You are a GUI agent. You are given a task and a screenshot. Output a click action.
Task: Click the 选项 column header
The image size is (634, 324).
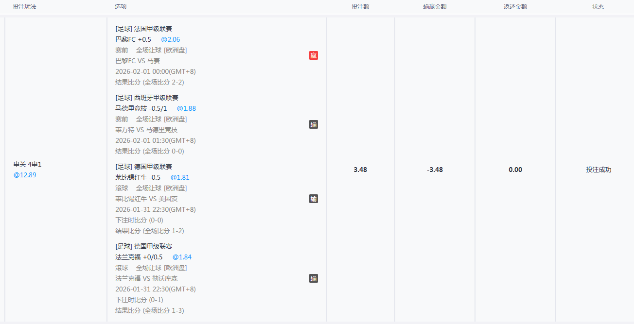(x=121, y=7)
